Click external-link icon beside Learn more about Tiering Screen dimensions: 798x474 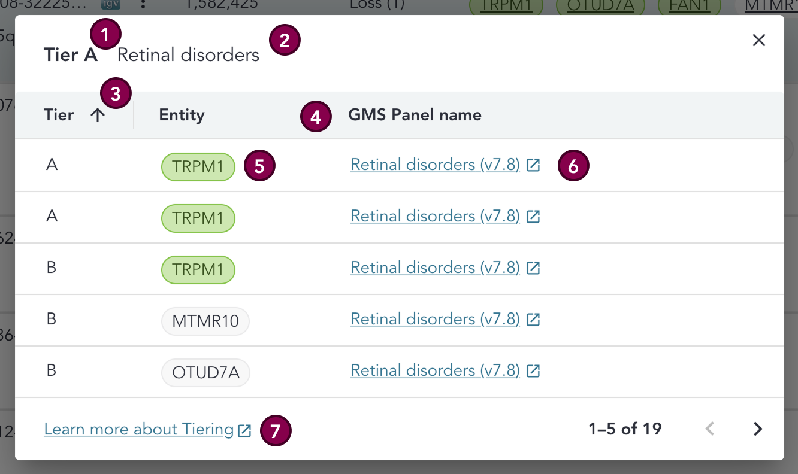(243, 429)
